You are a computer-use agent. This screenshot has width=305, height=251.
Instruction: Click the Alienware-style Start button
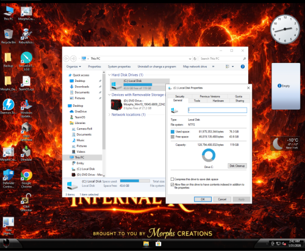pos(7,243)
